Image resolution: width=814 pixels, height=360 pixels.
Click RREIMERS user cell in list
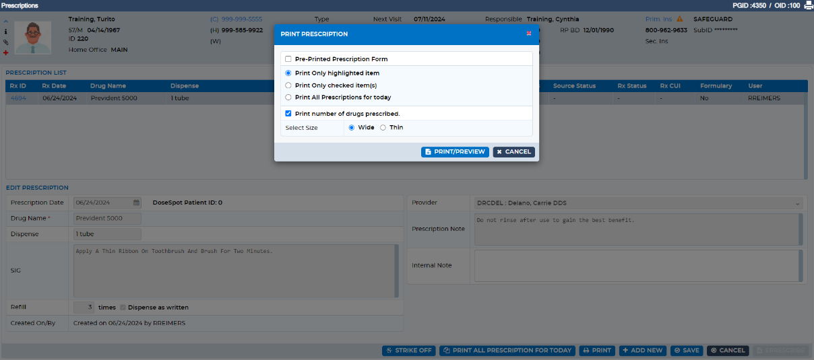(764, 98)
